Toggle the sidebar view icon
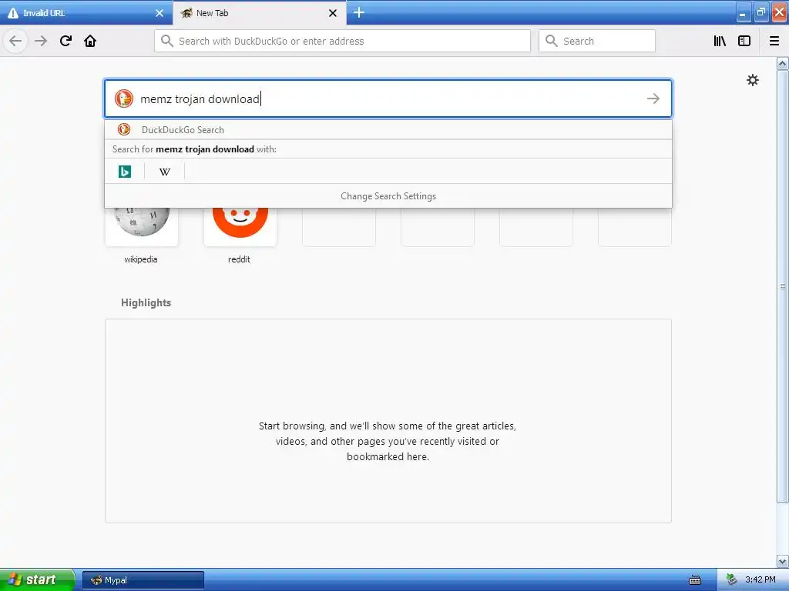The height and width of the screenshot is (591, 789). [744, 41]
